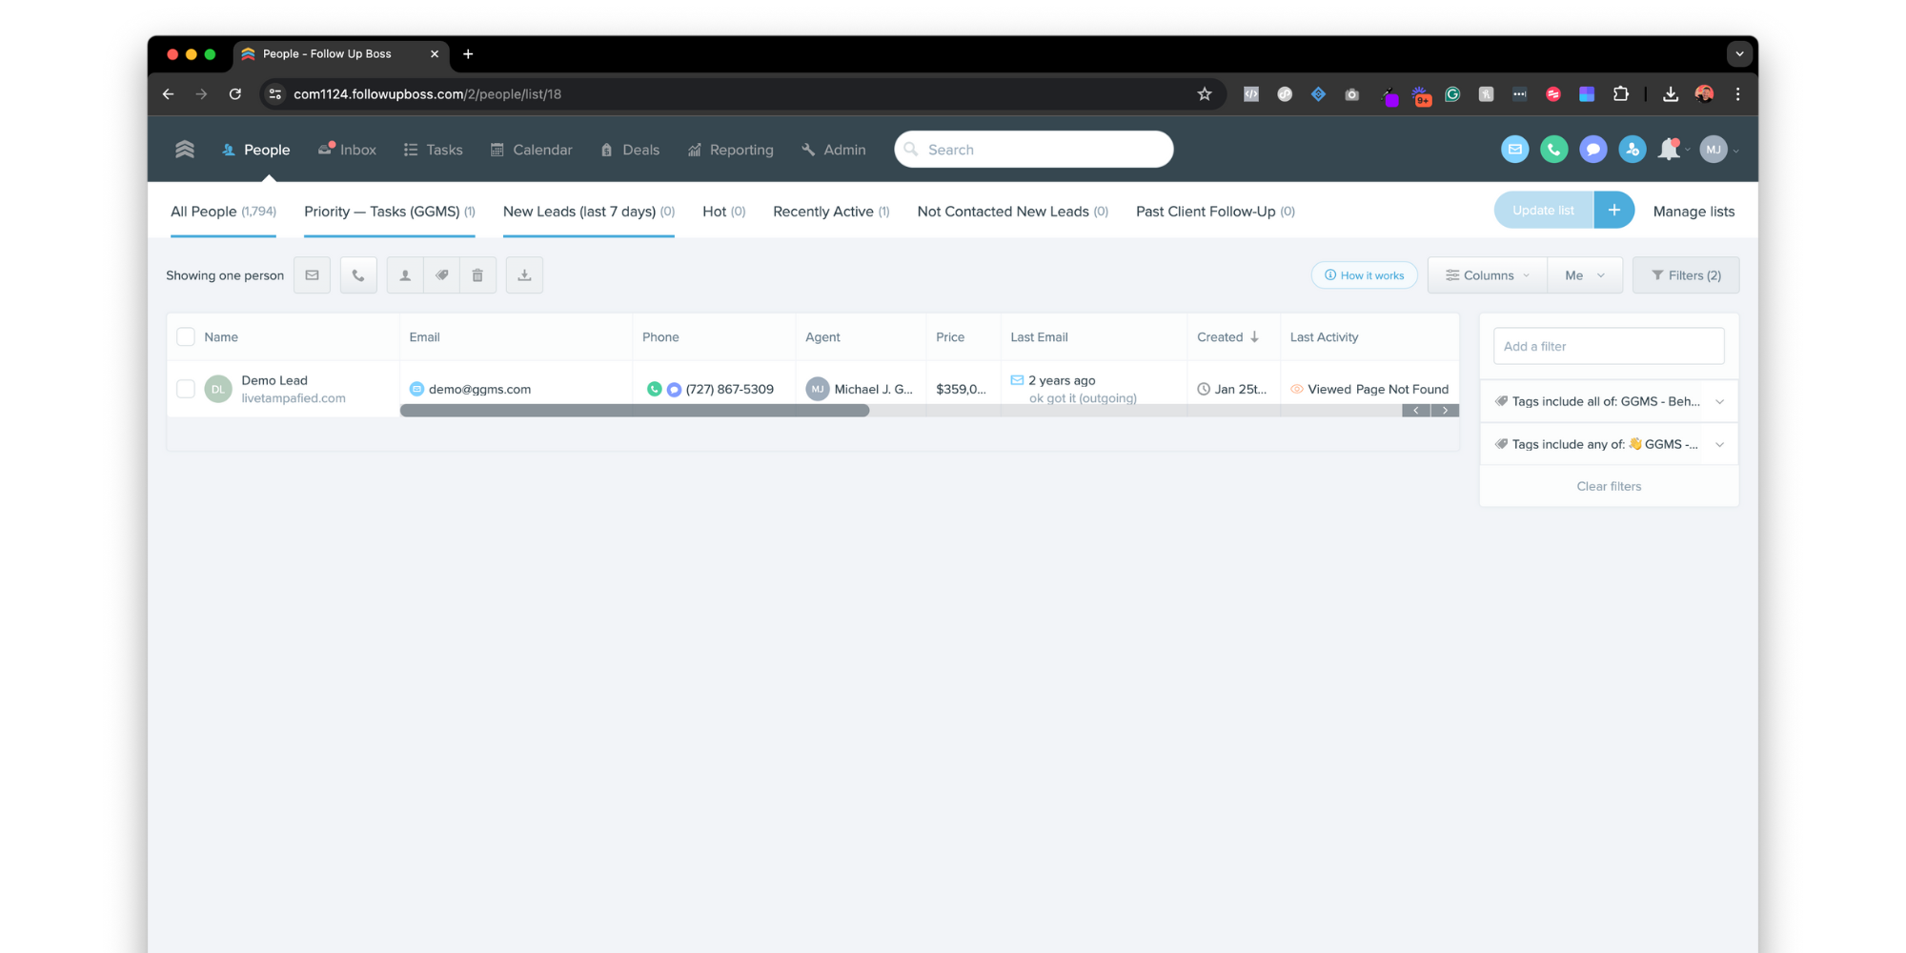Toggle the select-all checkbox in Name header
The height and width of the screenshot is (953, 1906).
(186, 337)
